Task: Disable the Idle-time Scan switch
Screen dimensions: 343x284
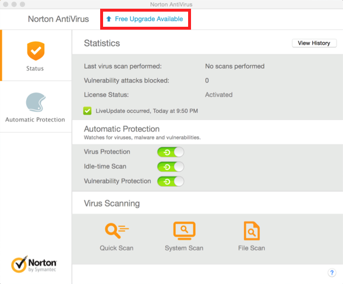Action: click(171, 167)
